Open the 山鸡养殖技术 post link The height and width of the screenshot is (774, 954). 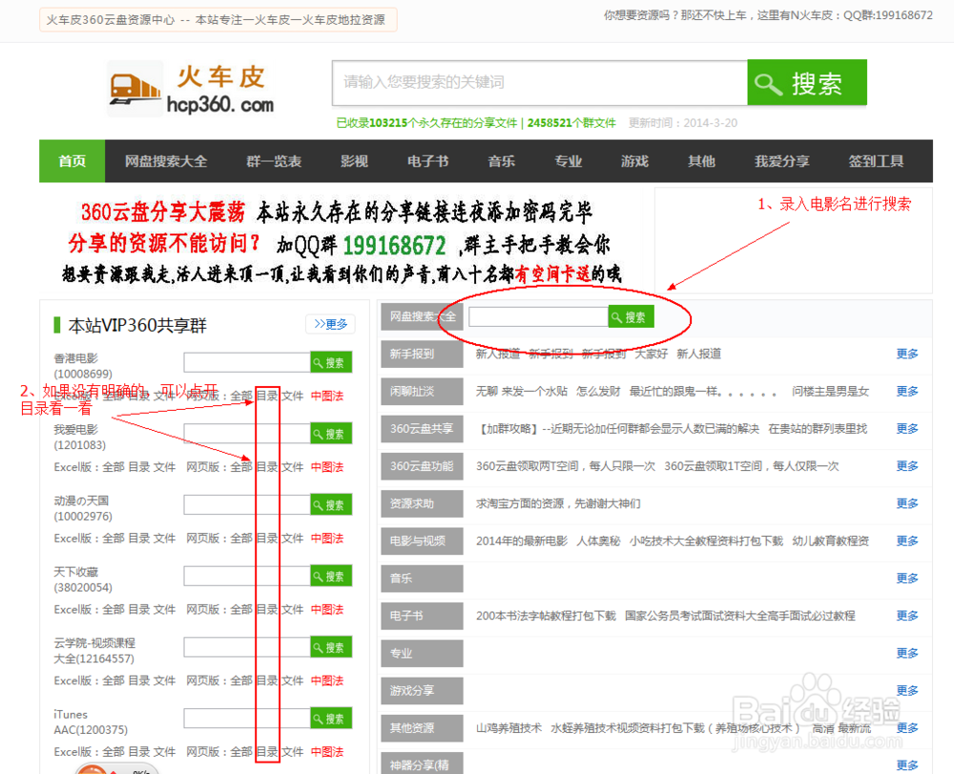(508, 728)
